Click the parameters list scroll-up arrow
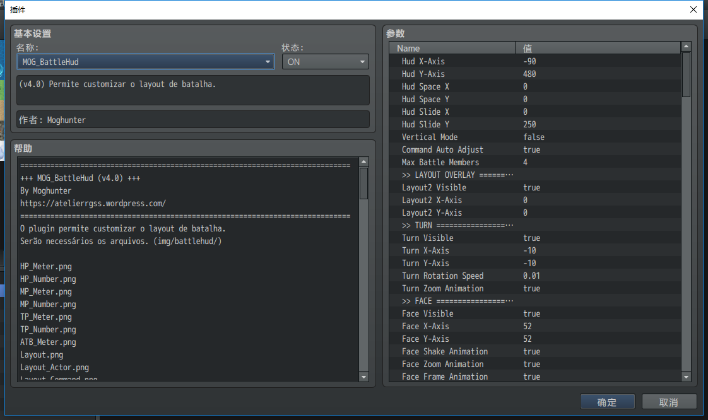 (686, 47)
